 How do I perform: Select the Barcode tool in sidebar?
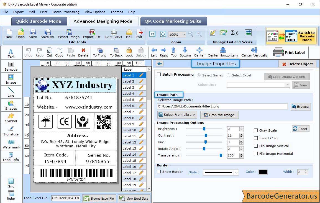tap(11, 66)
